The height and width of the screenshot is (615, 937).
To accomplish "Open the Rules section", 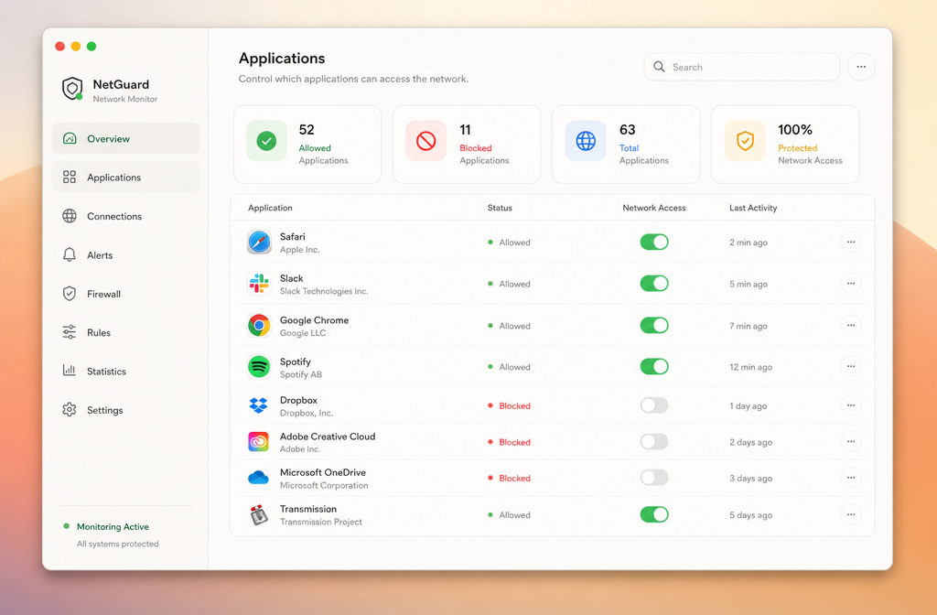I will click(x=125, y=332).
